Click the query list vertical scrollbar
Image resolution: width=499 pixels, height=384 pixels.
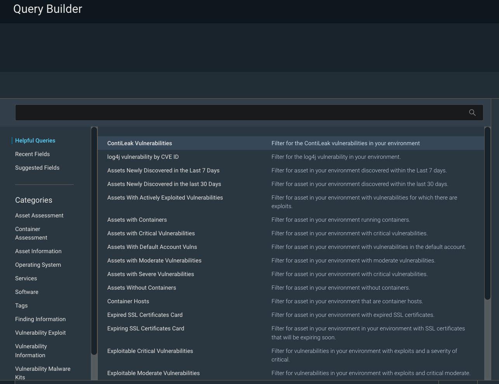(x=488, y=214)
